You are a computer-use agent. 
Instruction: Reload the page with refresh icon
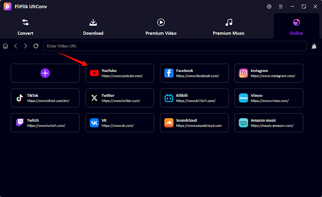[36, 46]
